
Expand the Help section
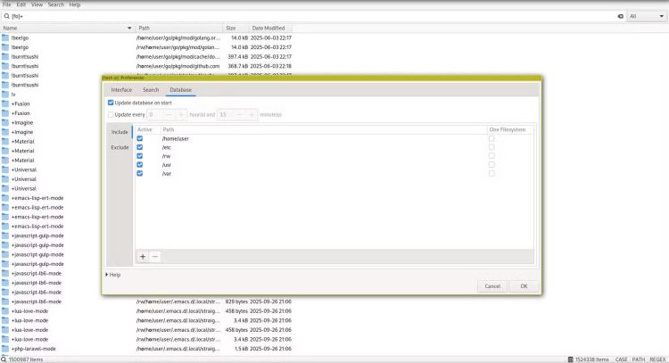pyautogui.click(x=108, y=274)
